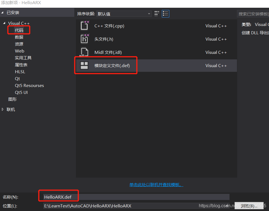The height and width of the screenshot is (211, 269).
Task: Click the header file (.h) template icon
Action: [x=85, y=39]
